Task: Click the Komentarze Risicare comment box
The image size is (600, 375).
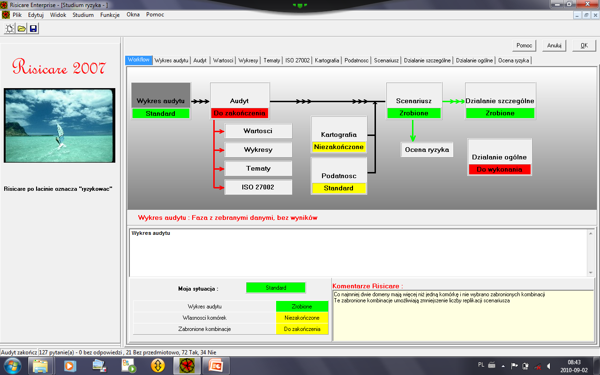Action: point(463,315)
